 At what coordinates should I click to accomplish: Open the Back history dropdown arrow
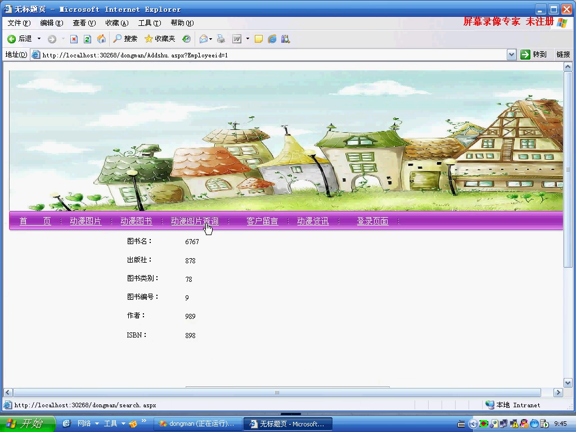(39, 39)
